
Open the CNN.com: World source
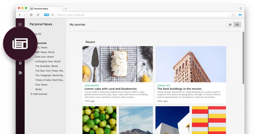(45, 57)
